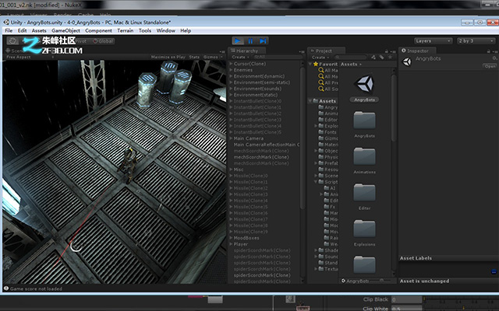Click the Hierarchy search field
This screenshot has width=499, height=311.
pyautogui.click(x=278, y=57)
